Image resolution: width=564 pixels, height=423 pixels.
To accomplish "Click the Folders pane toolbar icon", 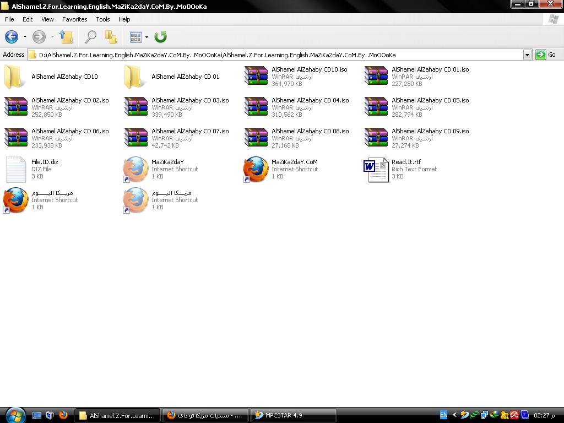I will (x=111, y=37).
